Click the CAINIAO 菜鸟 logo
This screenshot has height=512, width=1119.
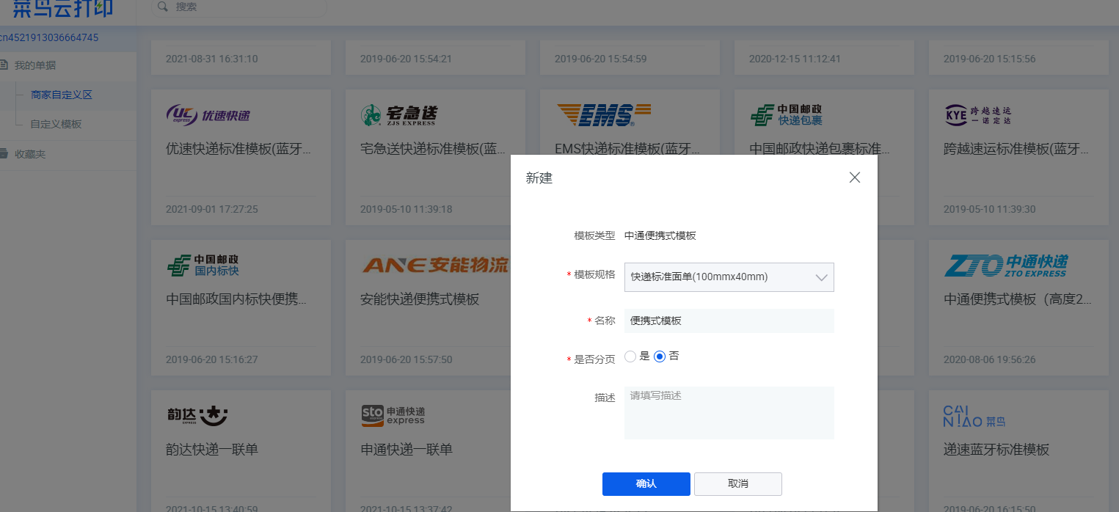pyautogui.click(x=974, y=415)
